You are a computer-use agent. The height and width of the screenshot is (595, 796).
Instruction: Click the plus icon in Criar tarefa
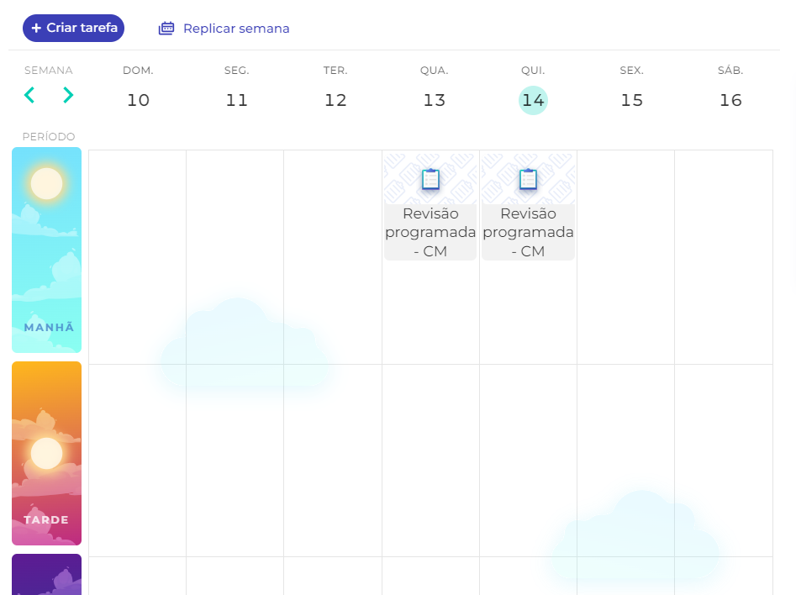[36, 28]
